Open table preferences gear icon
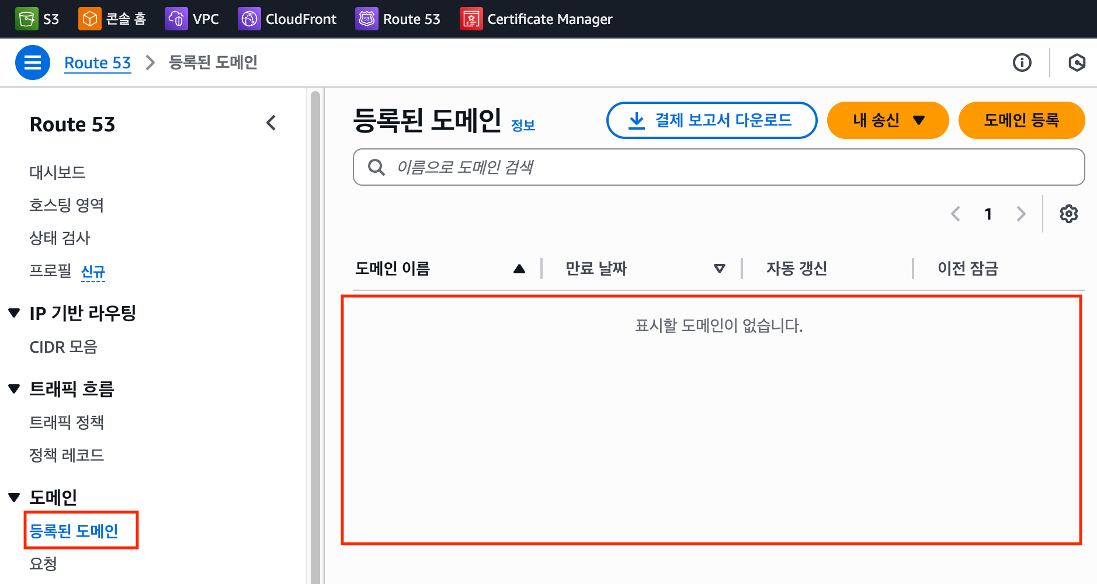 (x=1068, y=214)
